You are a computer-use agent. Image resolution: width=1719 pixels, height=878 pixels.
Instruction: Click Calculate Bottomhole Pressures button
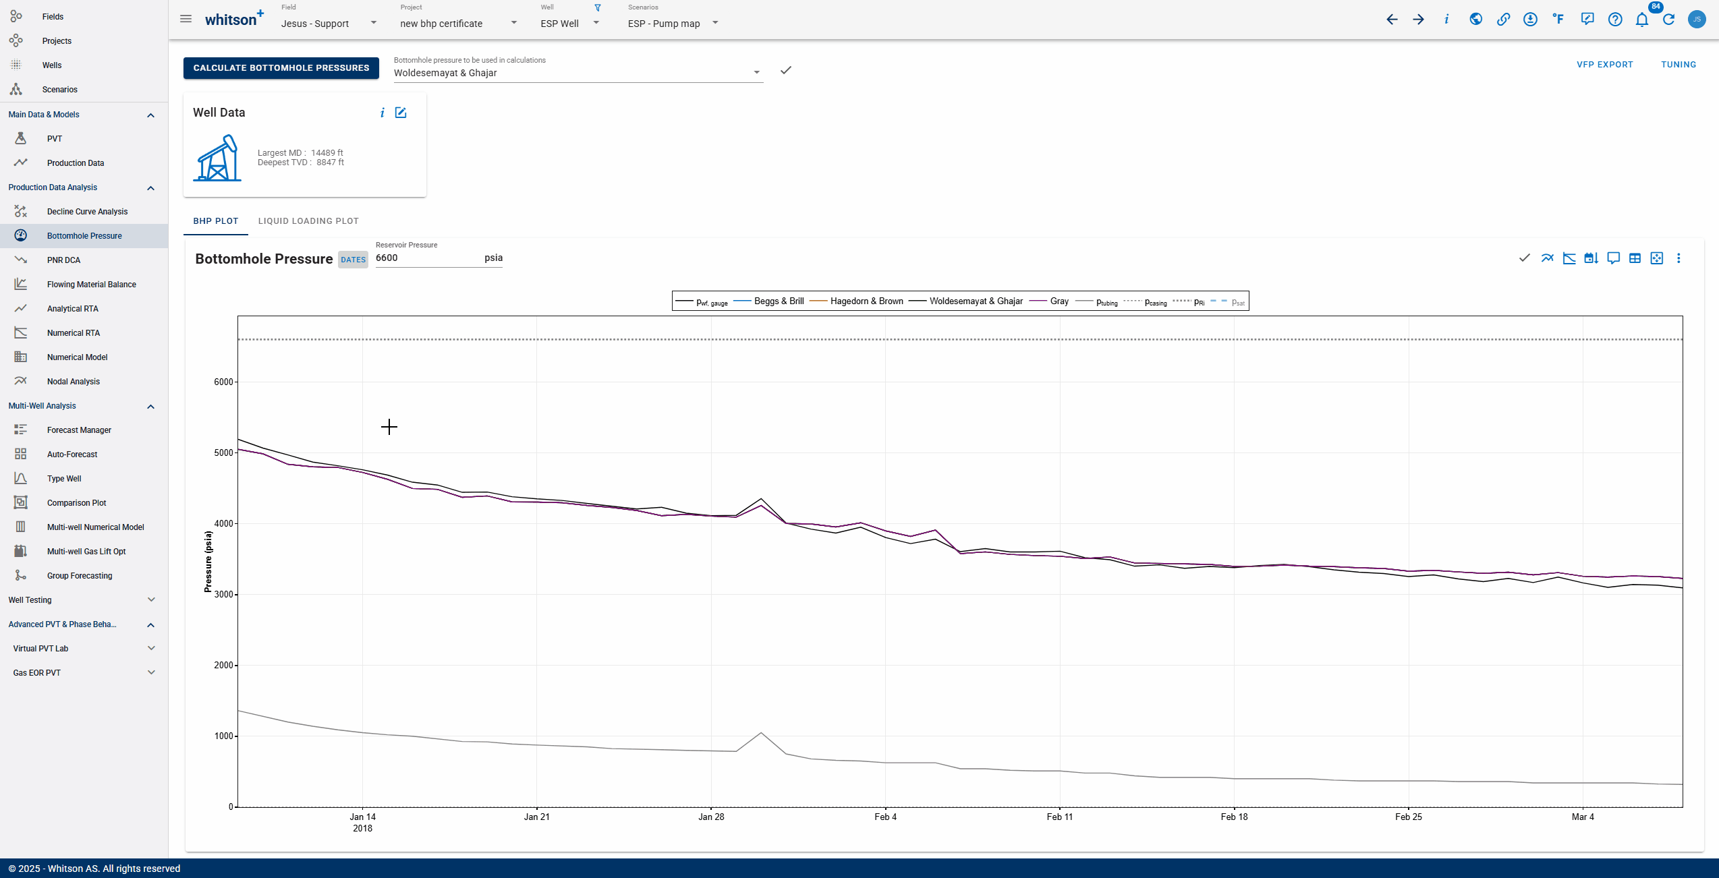click(281, 68)
